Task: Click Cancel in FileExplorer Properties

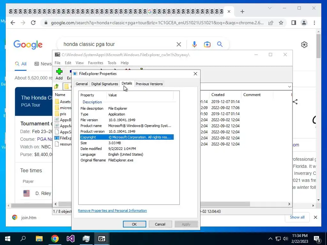Action: coord(160,224)
